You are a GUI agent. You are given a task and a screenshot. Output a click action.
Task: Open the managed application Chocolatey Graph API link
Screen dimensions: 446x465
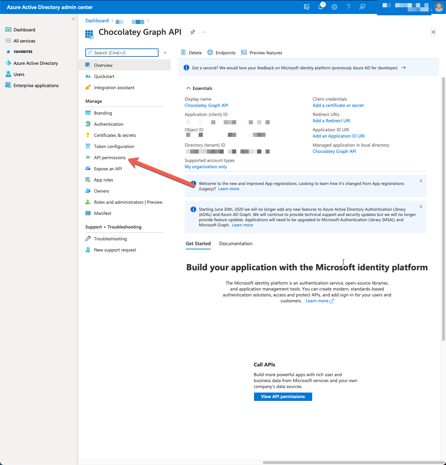pyautogui.click(x=334, y=151)
